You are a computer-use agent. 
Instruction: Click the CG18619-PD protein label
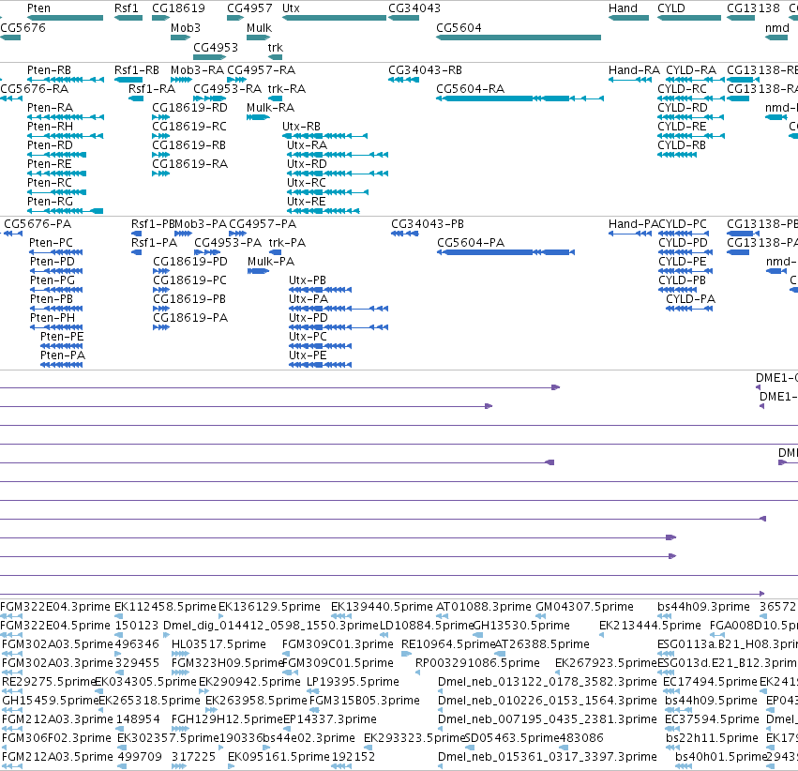point(190,262)
